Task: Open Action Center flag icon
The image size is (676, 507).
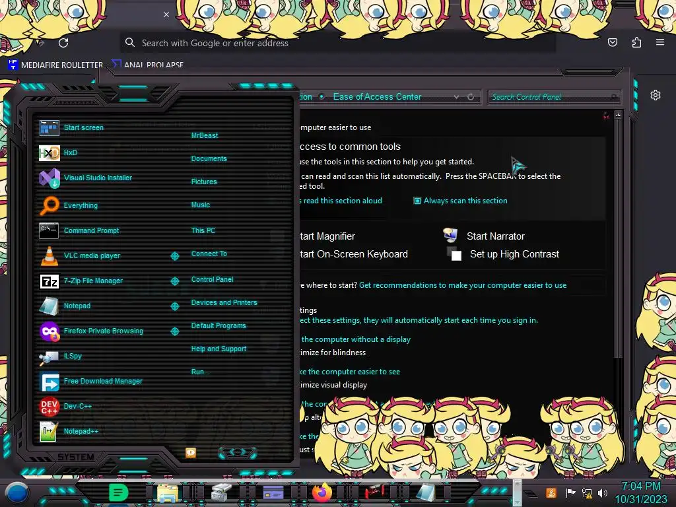Action: click(571, 492)
